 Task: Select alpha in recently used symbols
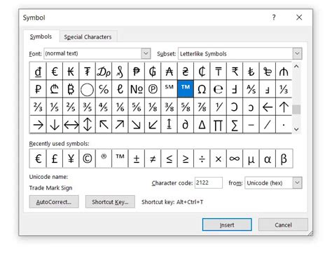click(268, 159)
